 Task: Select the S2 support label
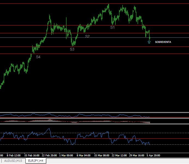click(x=87, y=36)
